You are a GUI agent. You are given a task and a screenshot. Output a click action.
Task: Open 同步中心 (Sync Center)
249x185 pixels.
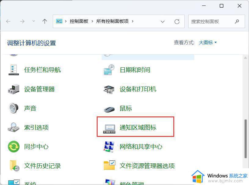pyautogui.click(x=36, y=147)
